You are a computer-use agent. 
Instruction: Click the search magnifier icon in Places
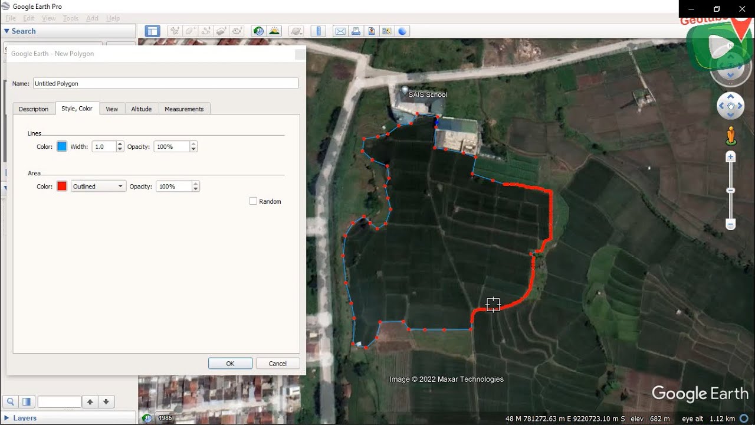(x=11, y=402)
